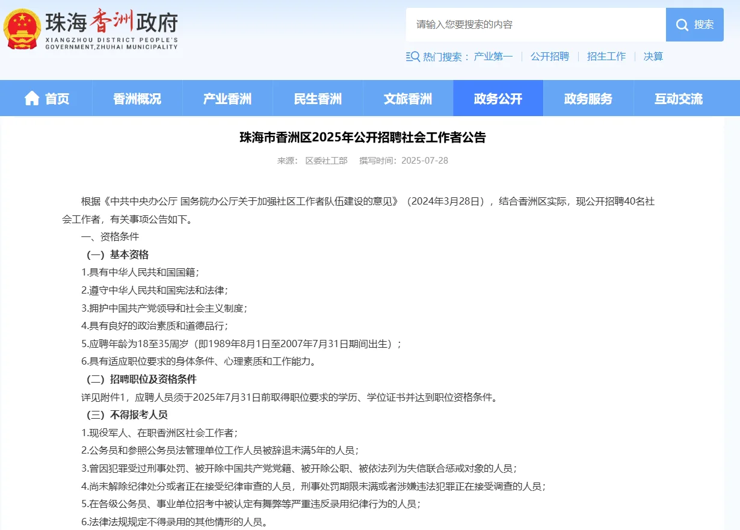Screen dimensions: 740x530
Task: Open the 政务服务 navigation tab
Action: tap(588, 98)
